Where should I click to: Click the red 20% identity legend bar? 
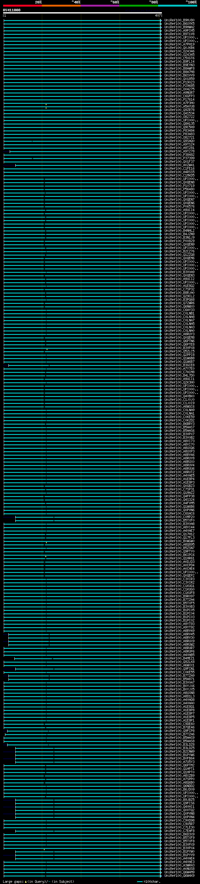(x=22, y=6)
